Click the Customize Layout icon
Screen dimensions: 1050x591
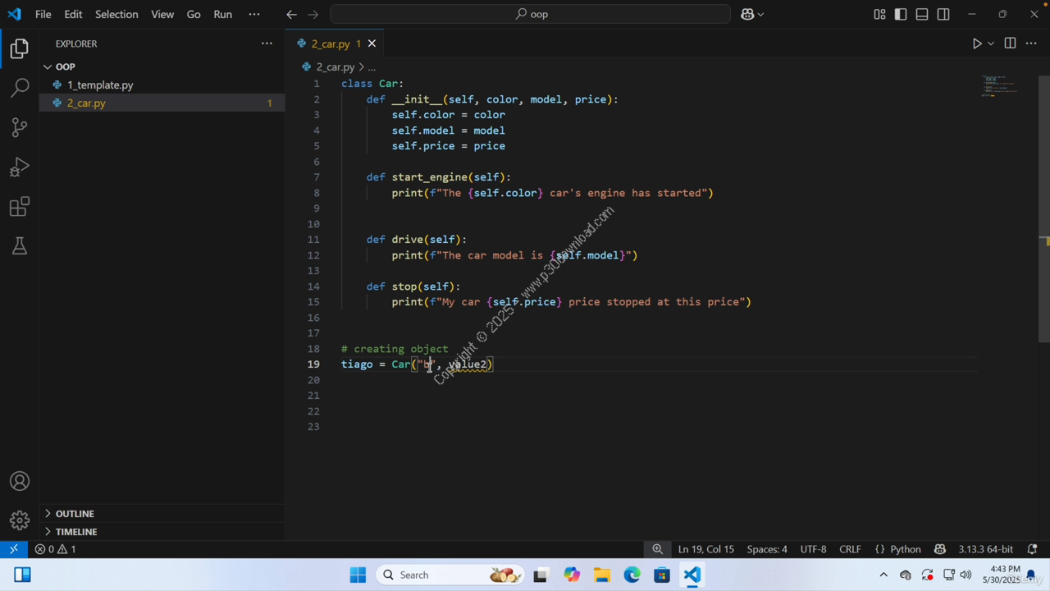tap(879, 14)
